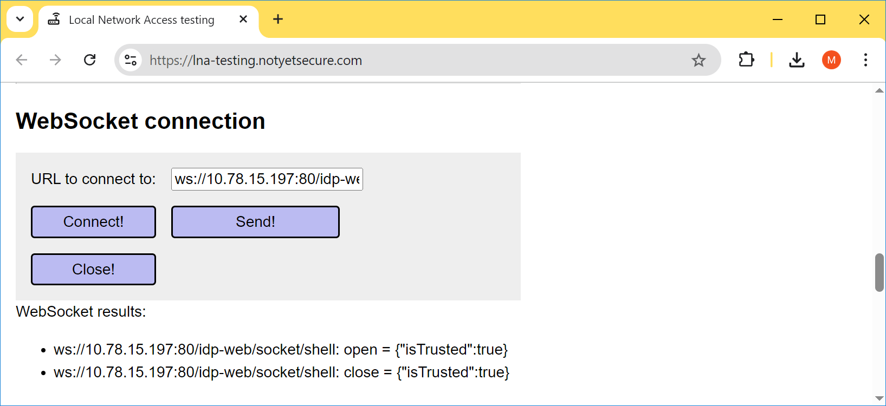
Task: Open site information controls icon
Action: click(131, 60)
